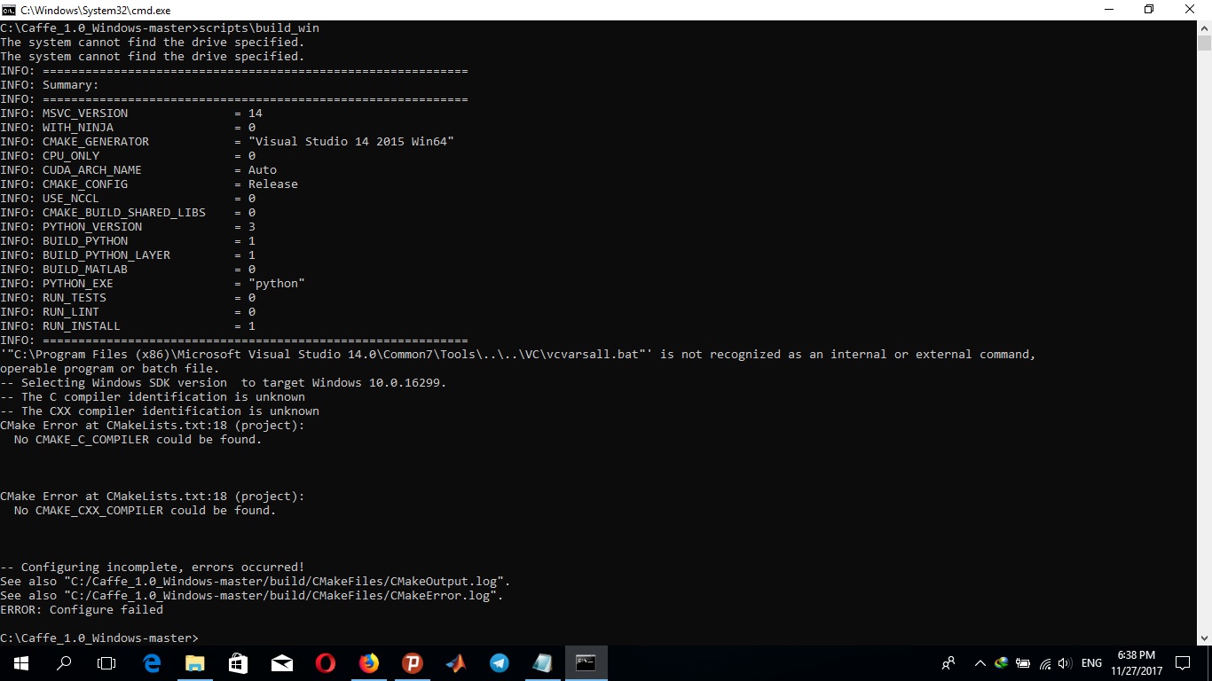Click the PYTHON_EXE = "python" line
The height and width of the screenshot is (681, 1212).
[x=153, y=284]
